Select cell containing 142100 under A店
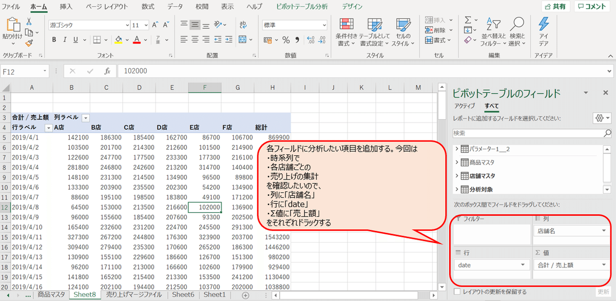Image resolution: width=616 pixels, height=301 pixels. tap(71, 137)
